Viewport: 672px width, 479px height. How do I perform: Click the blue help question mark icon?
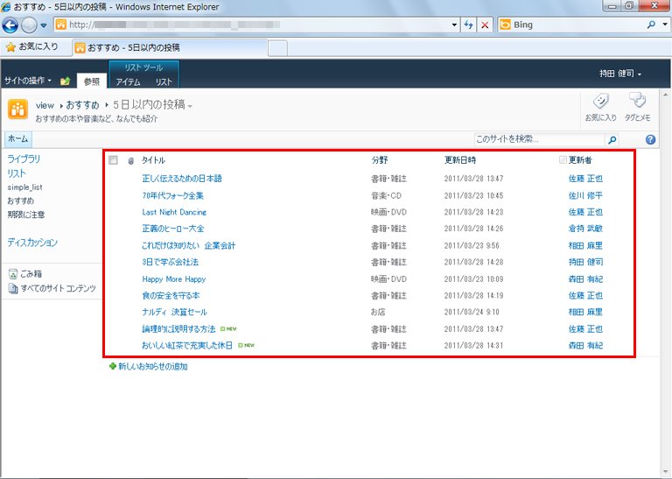[650, 139]
